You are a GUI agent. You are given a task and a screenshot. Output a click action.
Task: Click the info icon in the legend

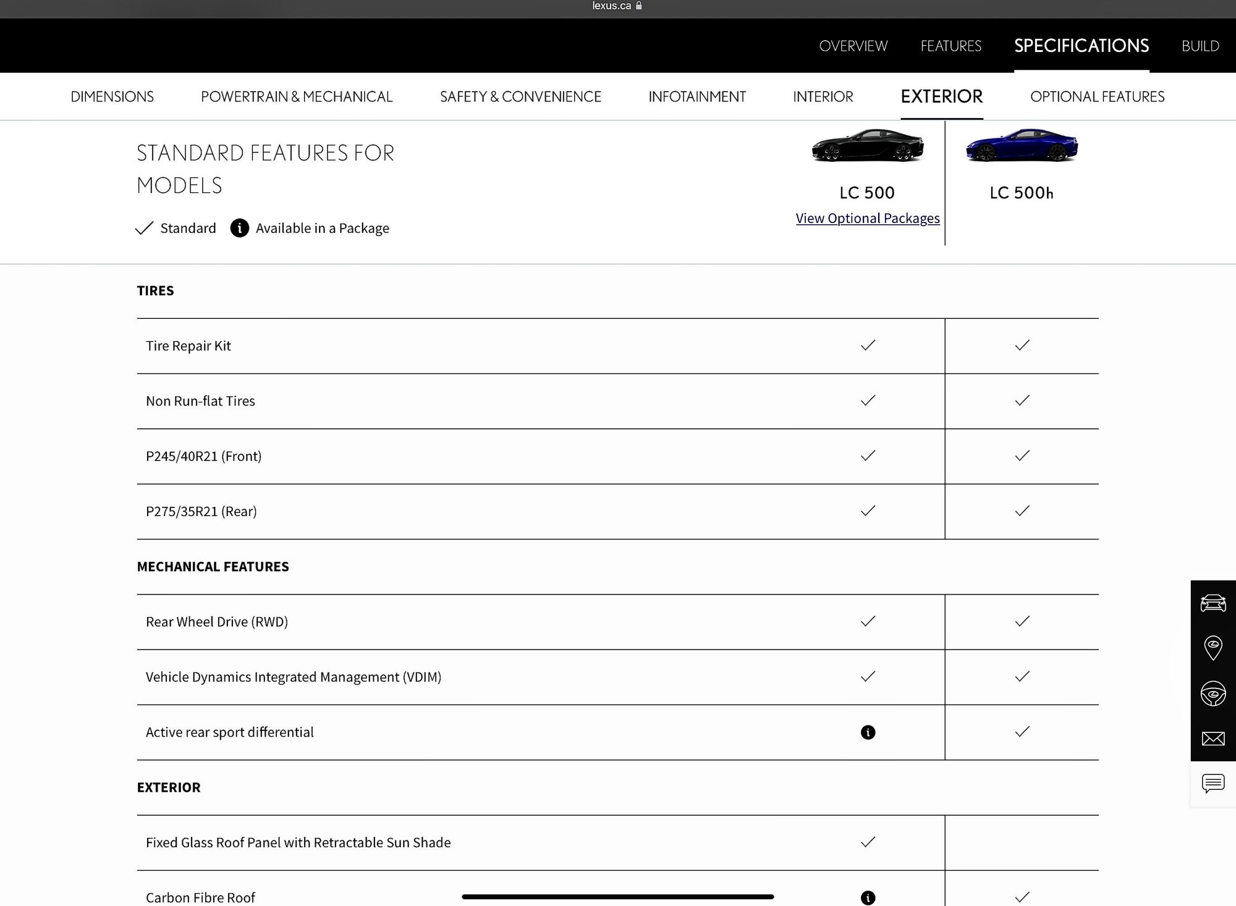[x=239, y=228]
